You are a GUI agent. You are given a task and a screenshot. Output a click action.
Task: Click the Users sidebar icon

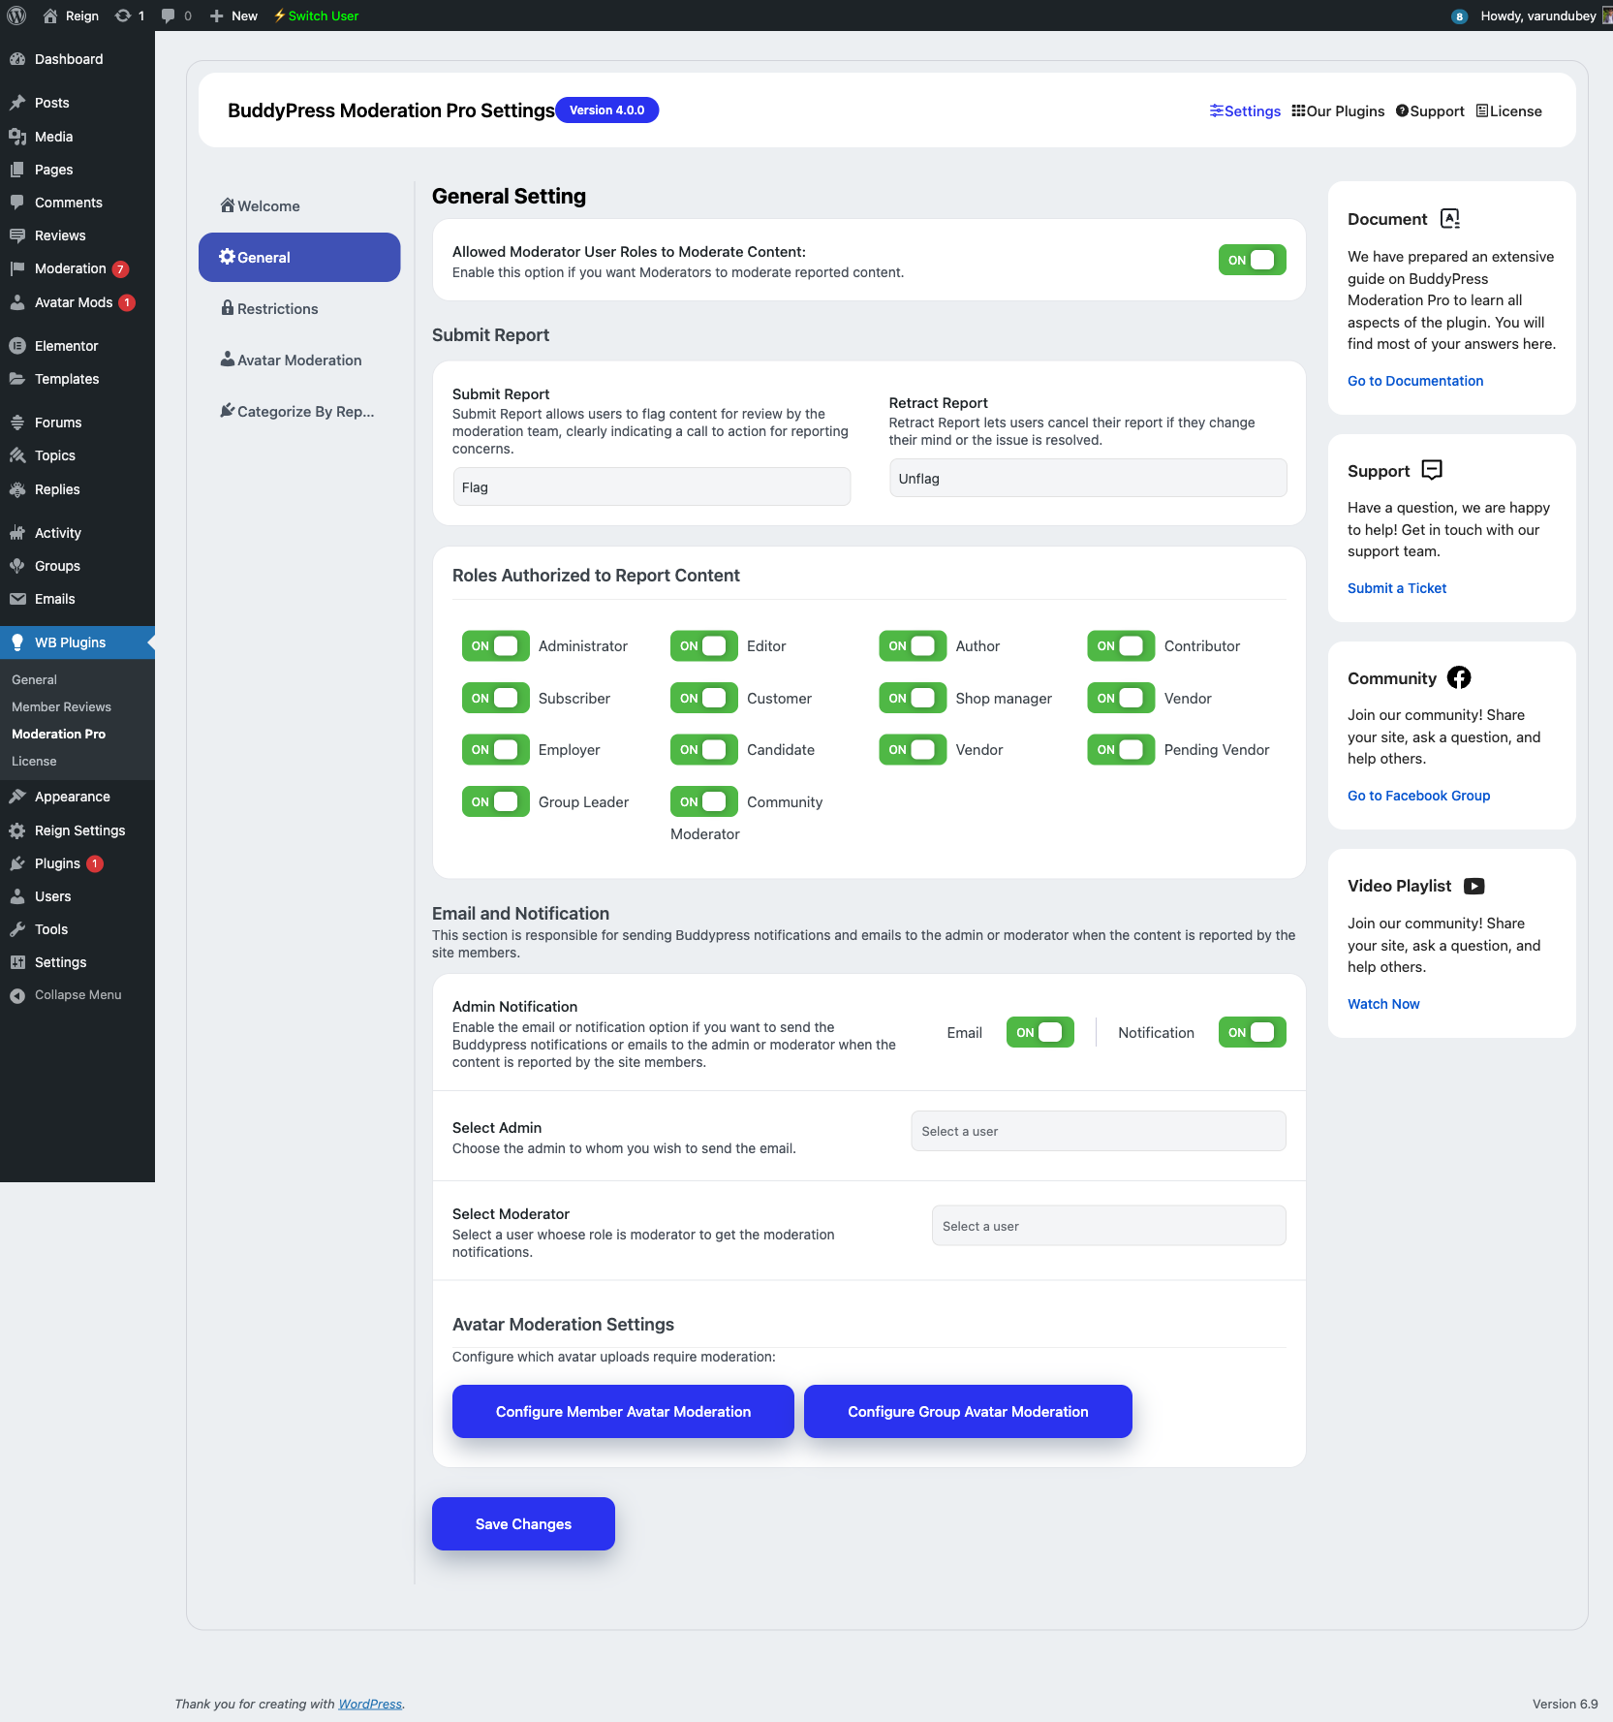point(17,896)
